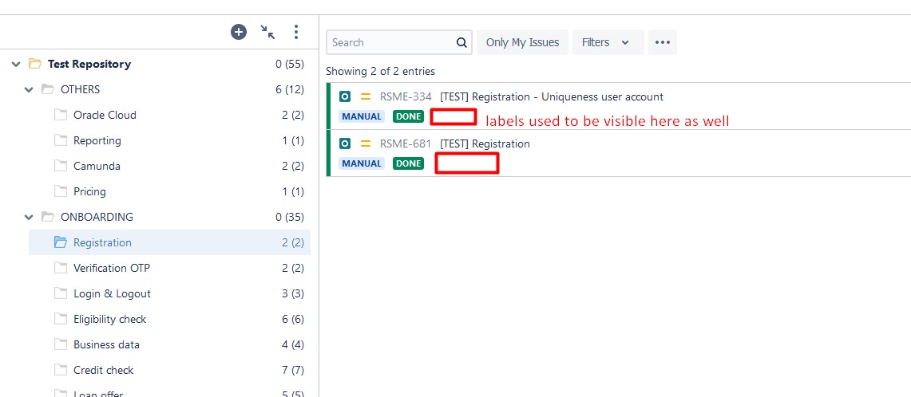911x397 pixels.
Task: Select the Test Repository root folder
Action: click(89, 64)
